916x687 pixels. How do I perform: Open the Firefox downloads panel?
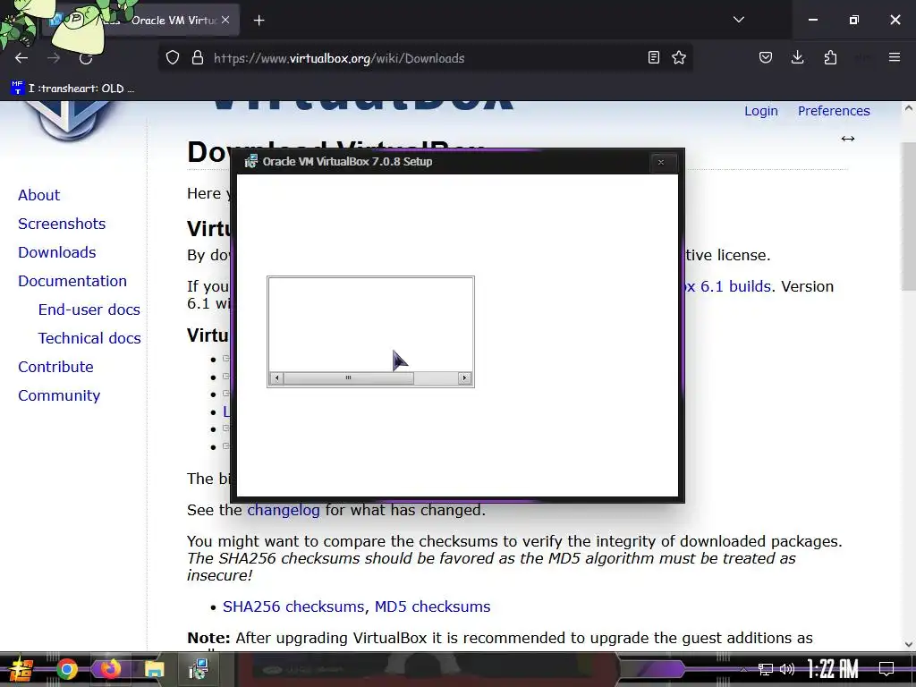pyautogui.click(x=797, y=57)
